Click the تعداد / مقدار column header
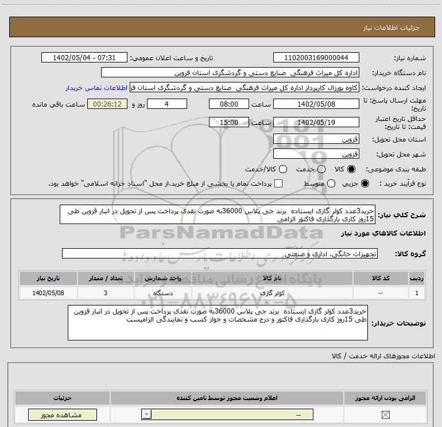 click(x=106, y=278)
